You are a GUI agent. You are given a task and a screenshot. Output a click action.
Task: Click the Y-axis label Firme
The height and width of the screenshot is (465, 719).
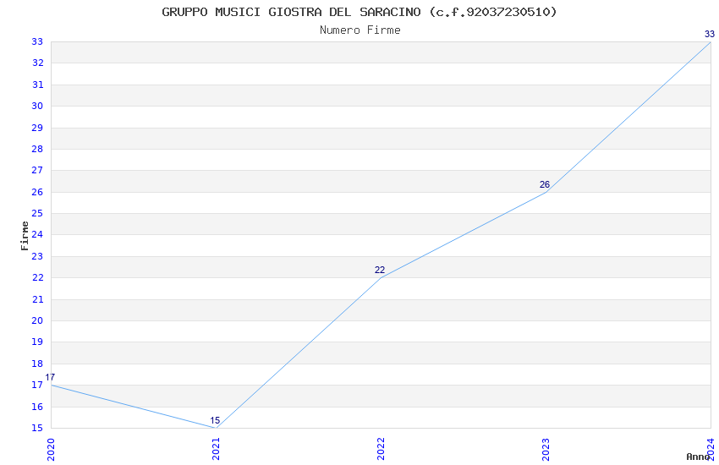click(25, 236)
